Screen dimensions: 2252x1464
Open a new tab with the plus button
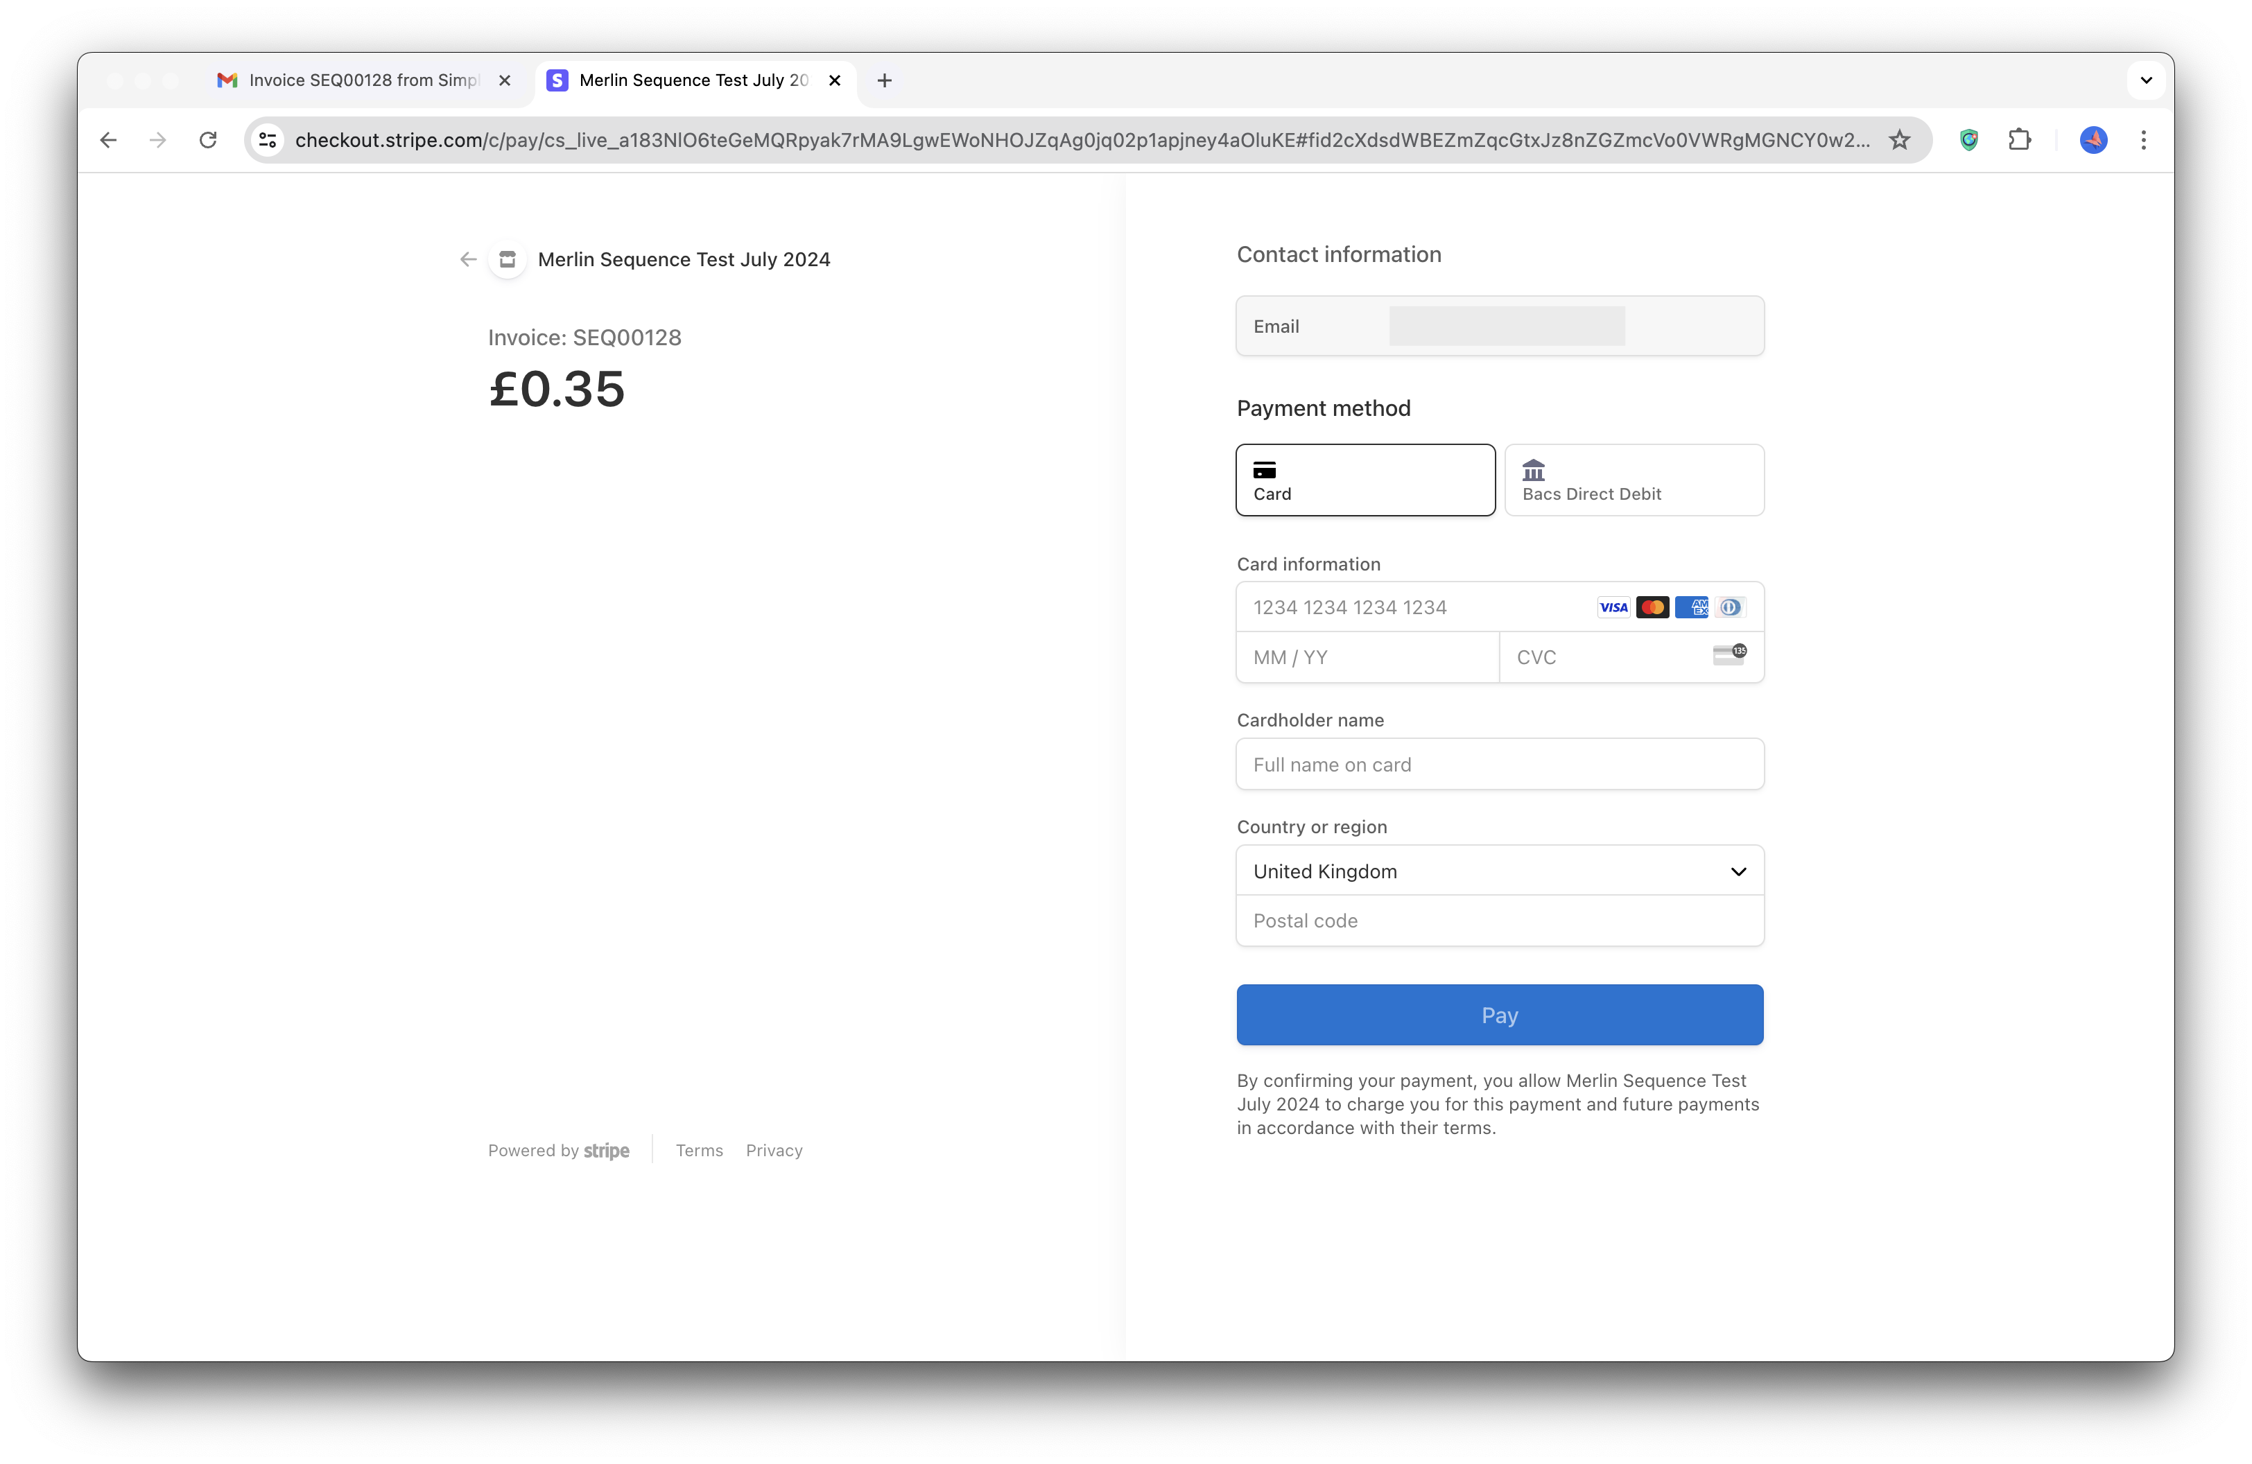click(885, 80)
